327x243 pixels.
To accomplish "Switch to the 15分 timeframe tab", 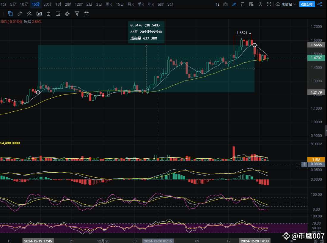I will click(x=36, y=4).
